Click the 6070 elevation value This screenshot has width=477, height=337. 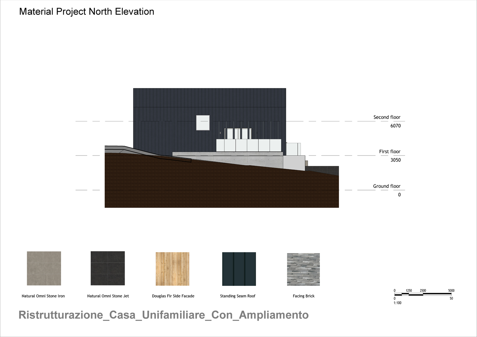[x=395, y=126]
